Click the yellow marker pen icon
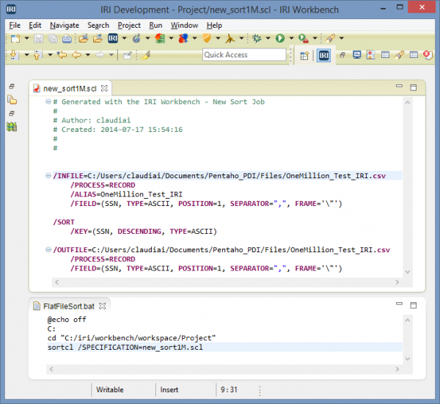The width and height of the screenshot is (440, 404). 146,55
